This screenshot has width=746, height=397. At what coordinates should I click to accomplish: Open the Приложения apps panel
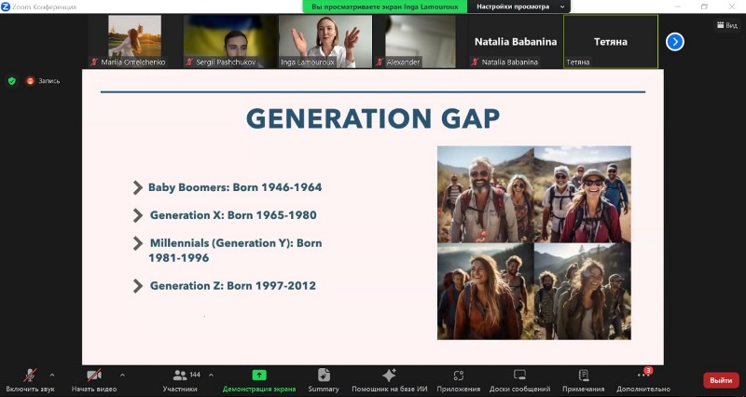coord(458,375)
